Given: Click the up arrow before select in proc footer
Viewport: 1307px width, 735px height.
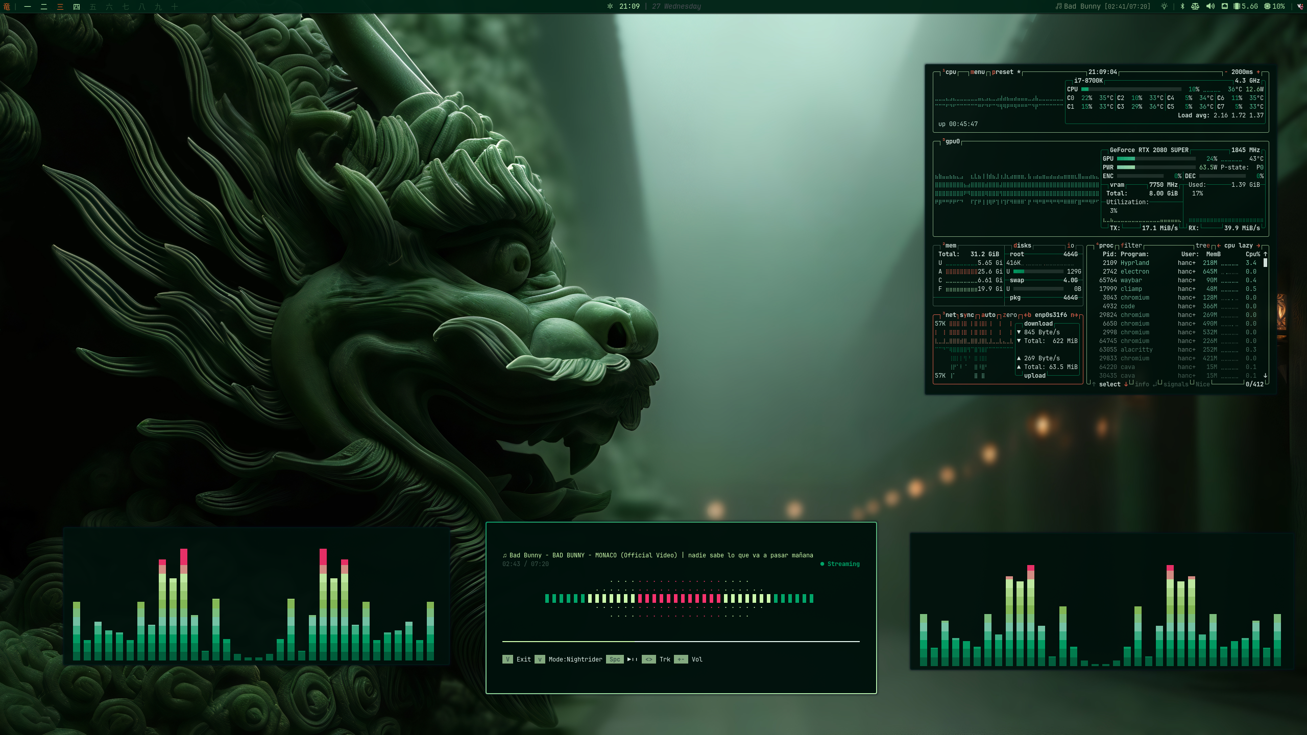Looking at the screenshot, I should (1094, 384).
